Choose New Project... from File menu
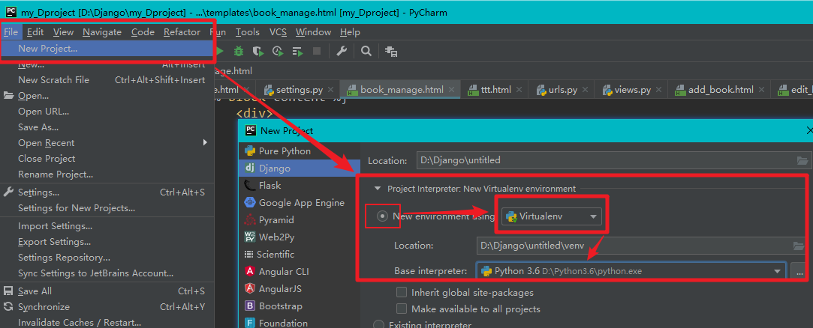The width and height of the screenshot is (813, 328). tap(107, 48)
